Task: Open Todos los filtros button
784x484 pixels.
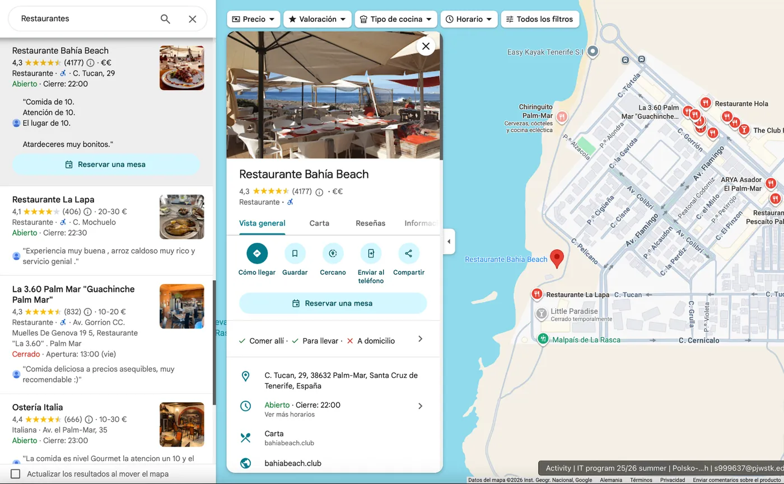Action: coord(540,19)
